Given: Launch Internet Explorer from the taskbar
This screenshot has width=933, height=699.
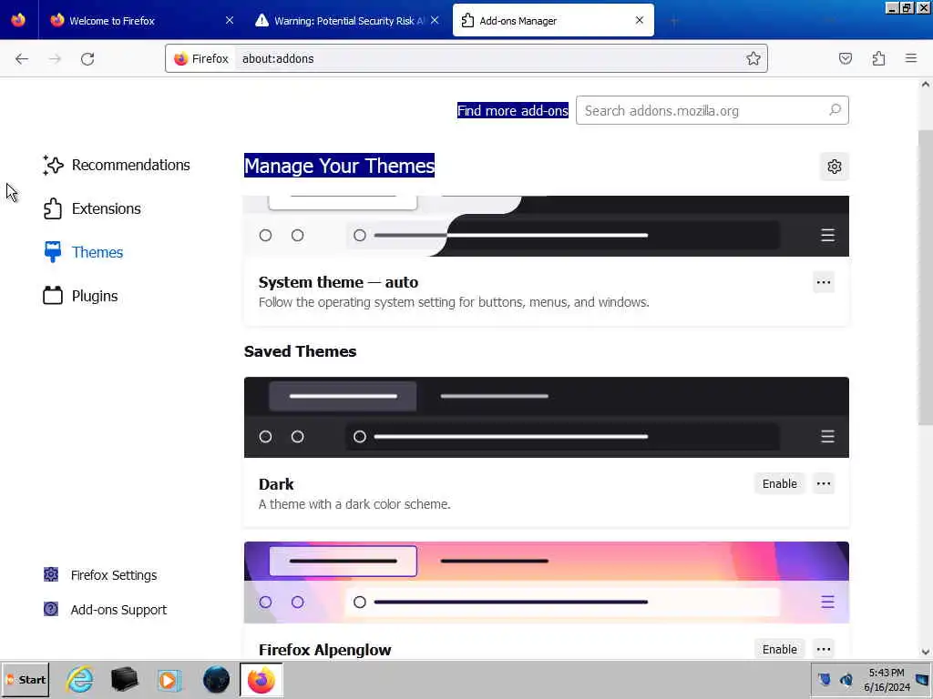Looking at the screenshot, I should coord(80,679).
